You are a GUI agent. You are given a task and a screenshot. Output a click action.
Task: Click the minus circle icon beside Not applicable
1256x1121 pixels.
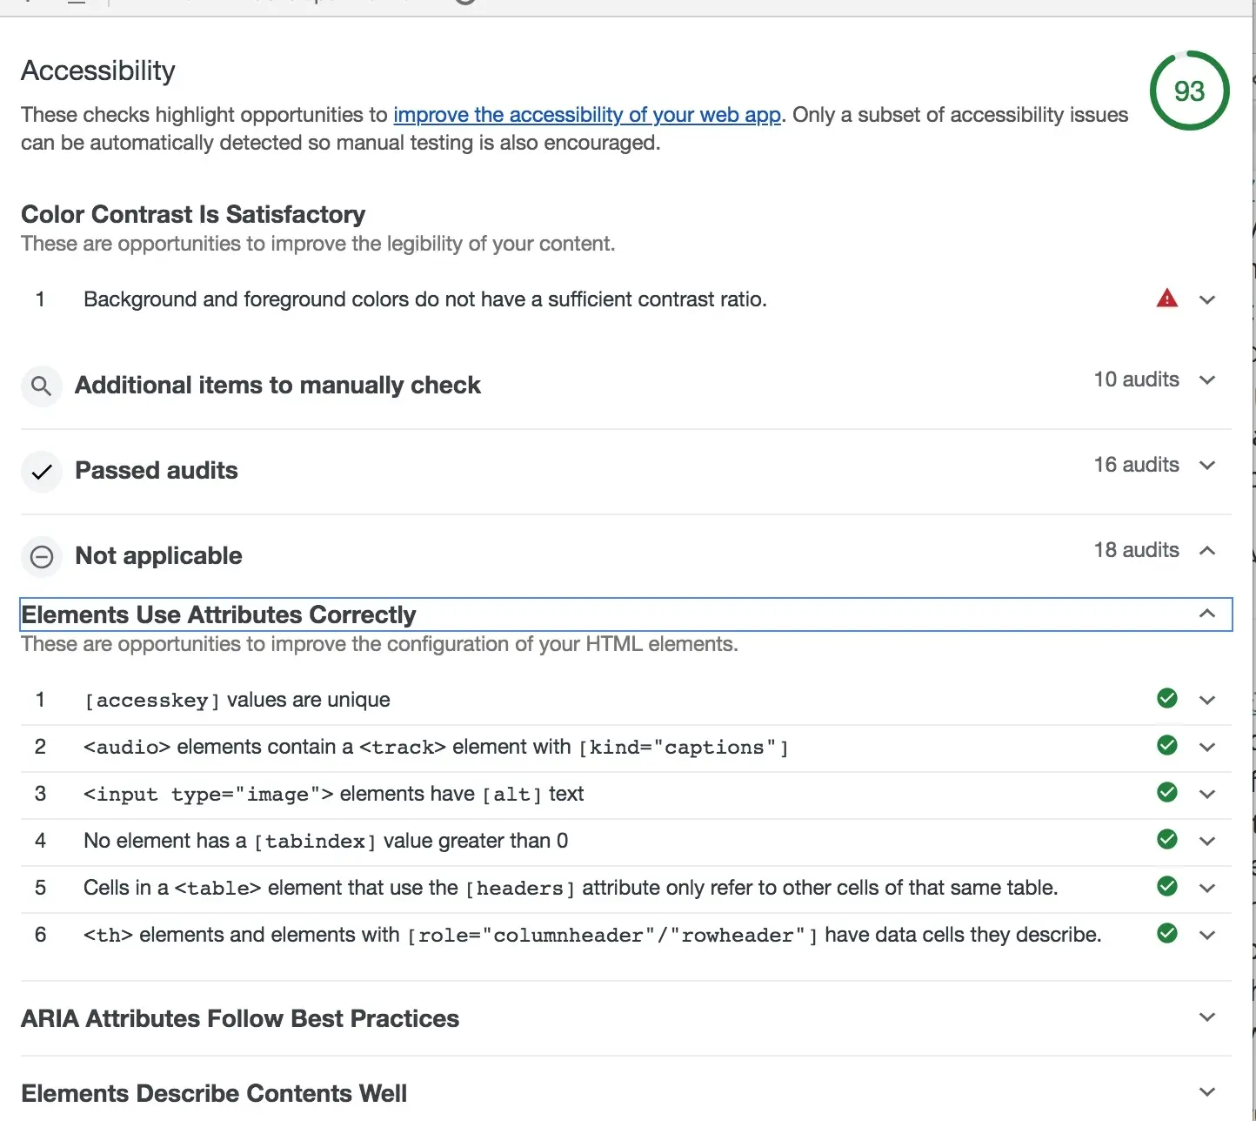pos(41,557)
